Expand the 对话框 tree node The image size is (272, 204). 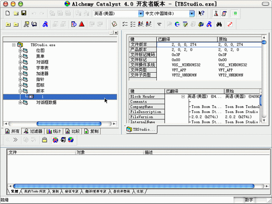click(20, 62)
